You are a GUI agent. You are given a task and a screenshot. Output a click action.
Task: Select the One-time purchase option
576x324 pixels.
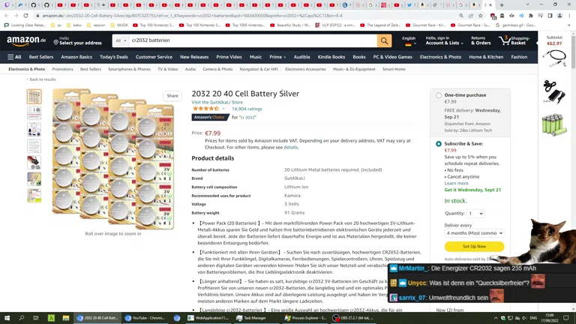pyautogui.click(x=439, y=95)
